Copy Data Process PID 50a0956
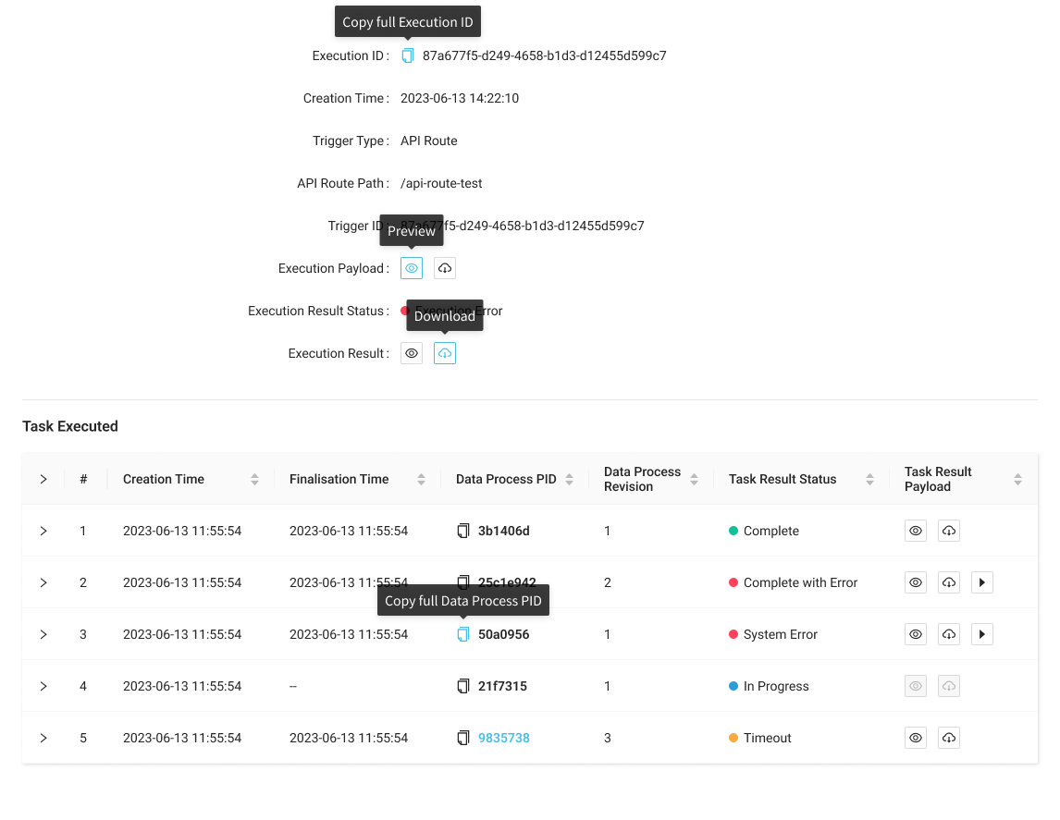This screenshot has height=820, width=1060. pyautogui.click(x=463, y=634)
